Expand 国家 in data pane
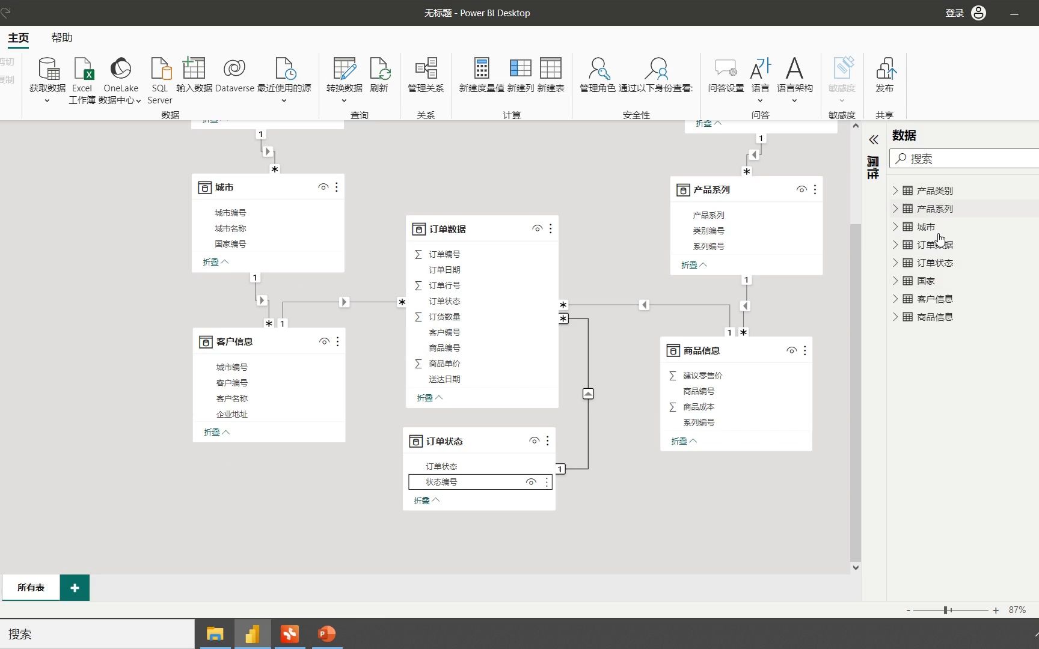The image size is (1039, 649). pos(895,281)
